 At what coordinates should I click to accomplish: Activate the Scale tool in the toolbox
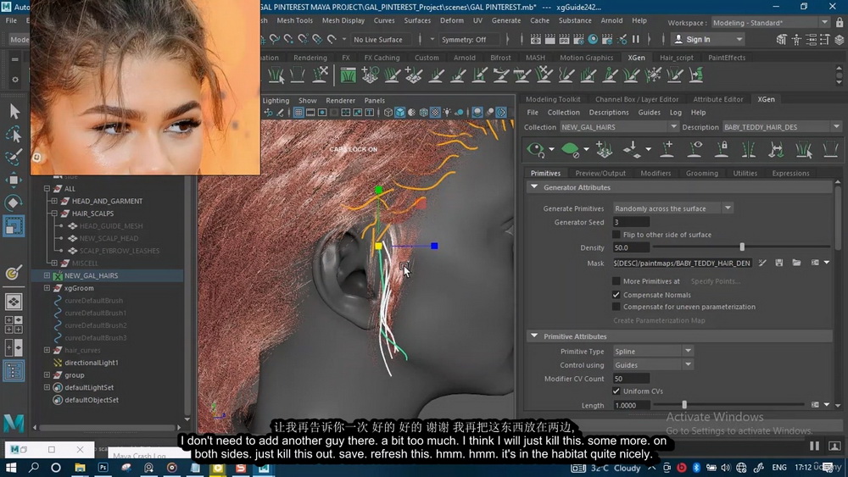click(x=14, y=226)
